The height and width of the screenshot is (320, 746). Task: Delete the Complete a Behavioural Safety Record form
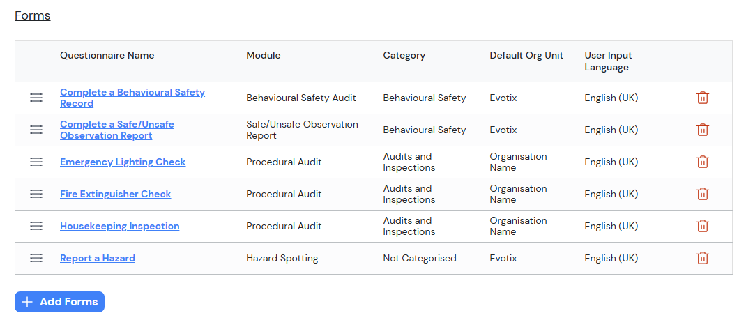[703, 98]
